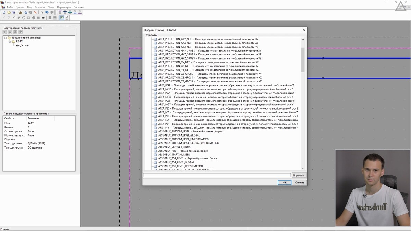Toggle the highlighted abc value field button

tap(62, 18)
